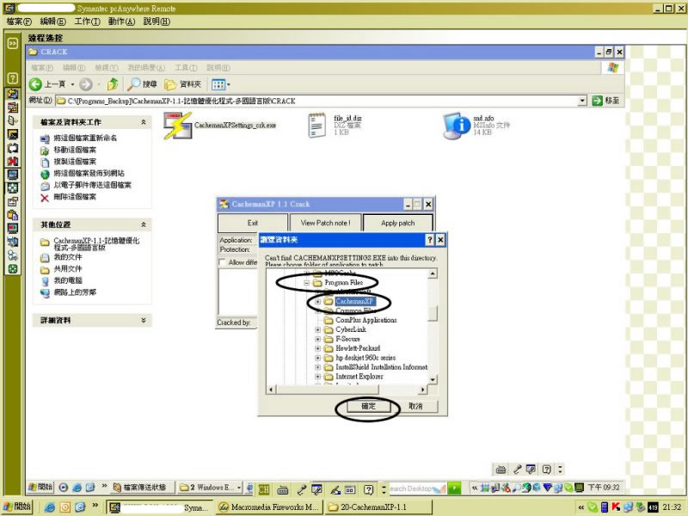
Task: Switch to Macromedia Fireworks taskbar button
Action: 269,507
